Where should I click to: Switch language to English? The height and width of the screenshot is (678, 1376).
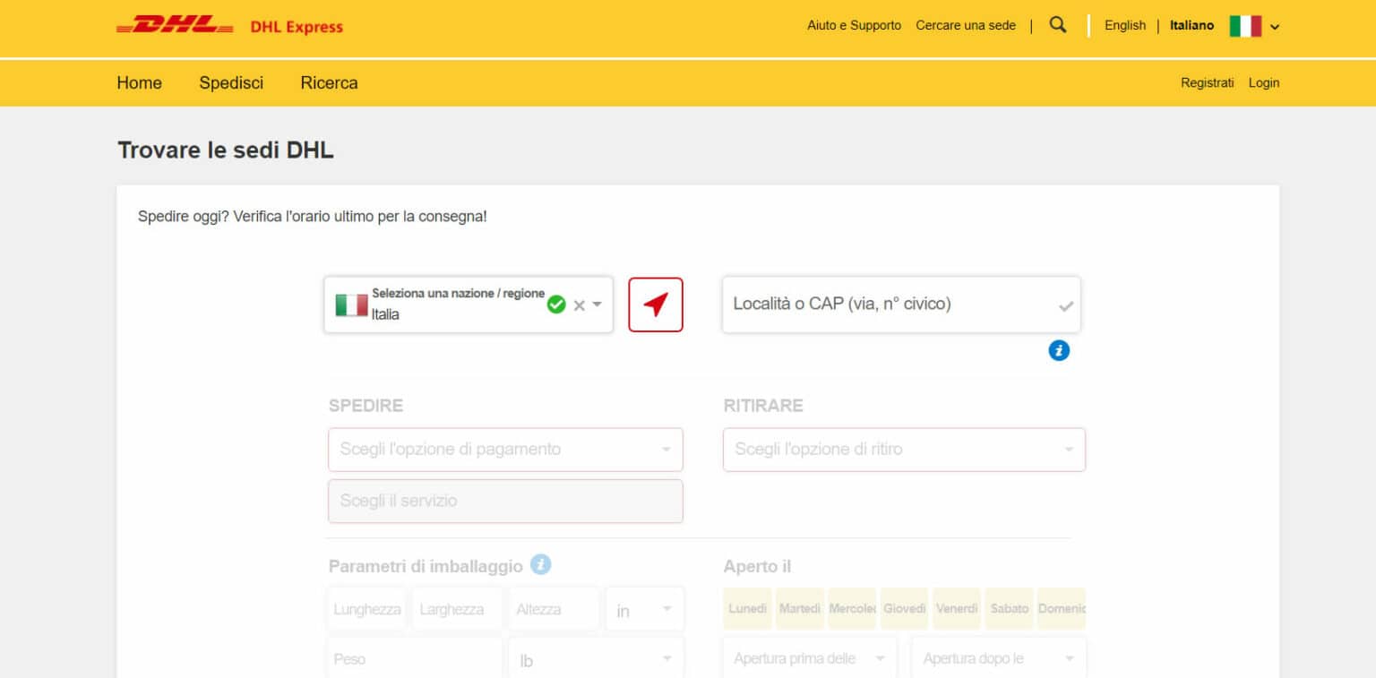click(1124, 25)
